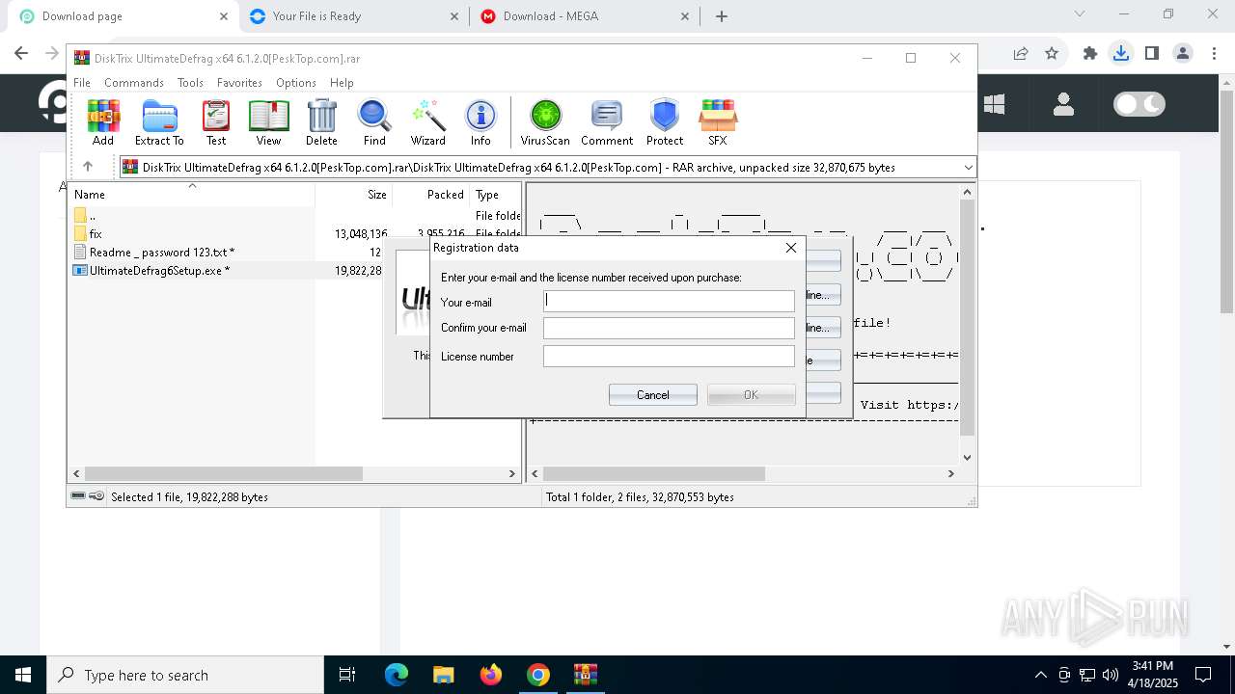Click the Extract To toolbar icon
The width and height of the screenshot is (1235, 694).
pyautogui.click(x=159, y=122)
